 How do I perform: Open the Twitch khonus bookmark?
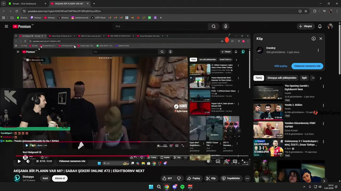(x=36, y=18)
